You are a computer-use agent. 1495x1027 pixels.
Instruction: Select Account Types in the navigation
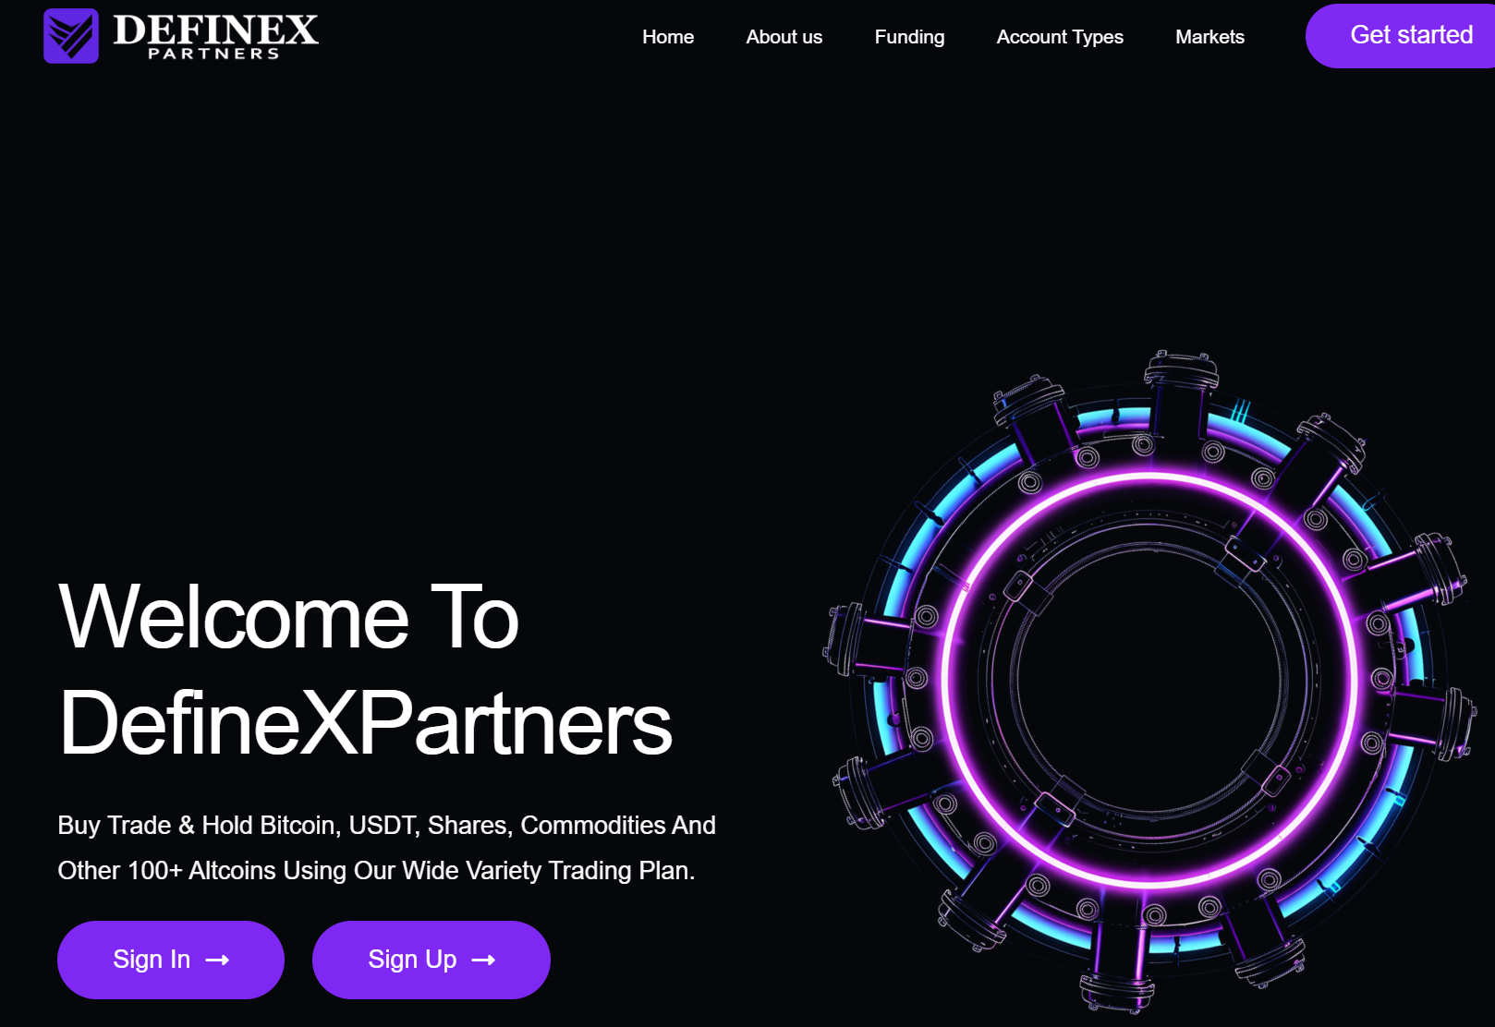1060,37
